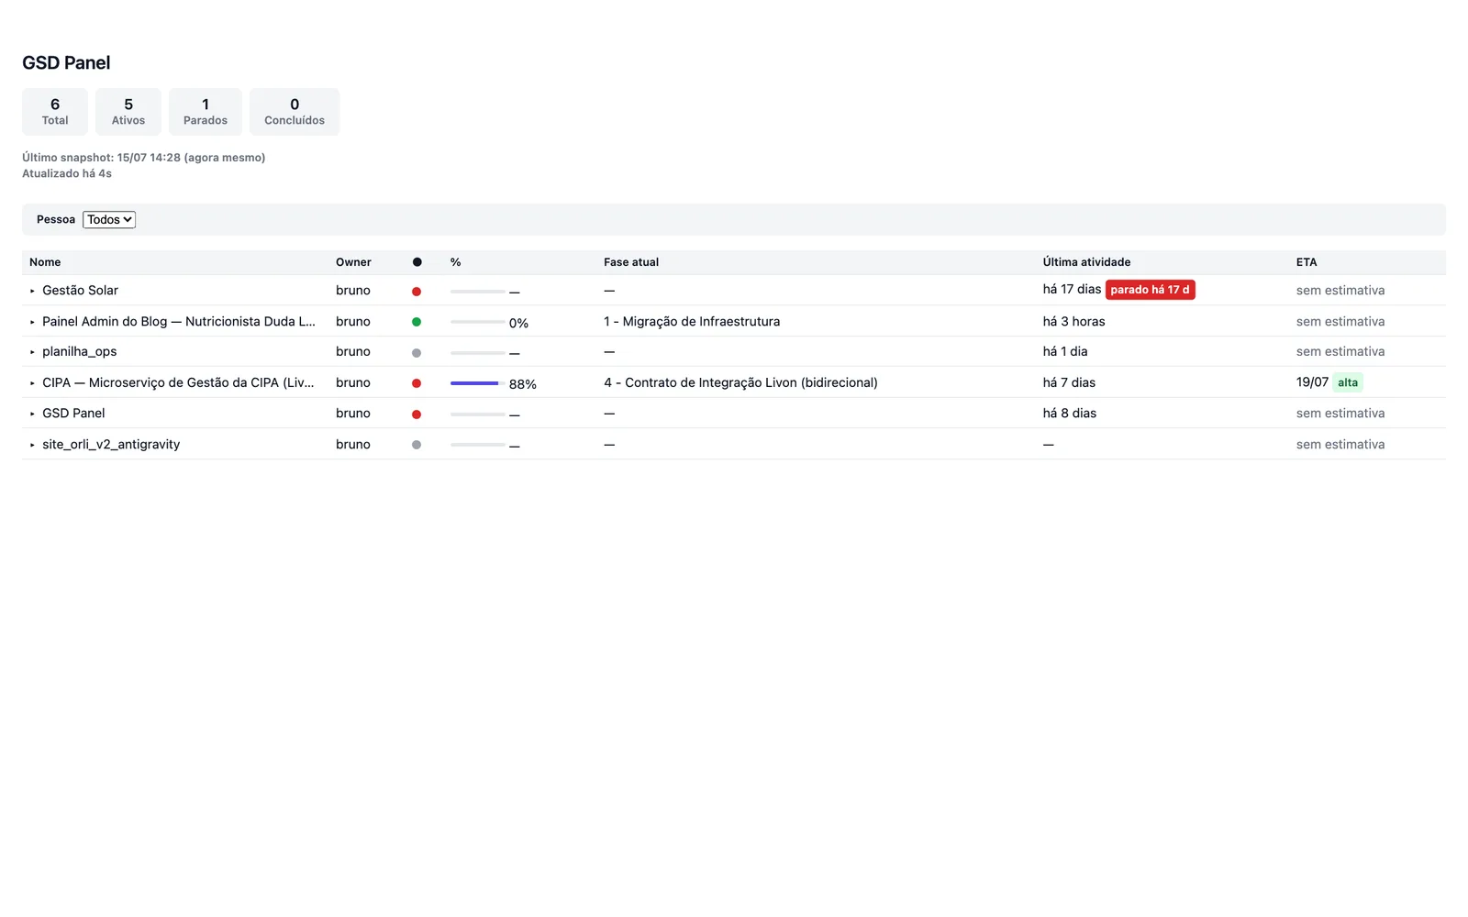Click the Owner column header
Image resolution: width=1468 pixels, height=917 pixels.
tap(353, 262)
